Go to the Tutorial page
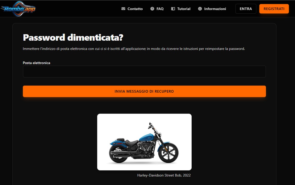Screen dimensions: 295x185 [x=181, y=9]
